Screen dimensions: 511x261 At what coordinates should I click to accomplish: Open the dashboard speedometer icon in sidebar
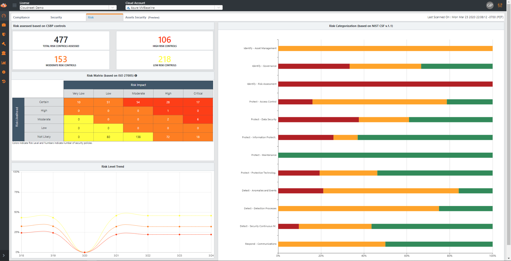tap(4, 16)
